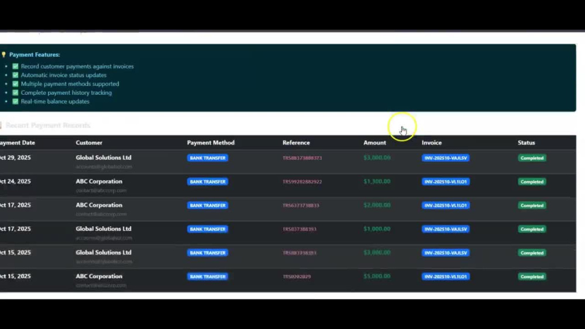
Task: Click 'Record customer payments against invoices' text
Action: [x=77, y=66]
